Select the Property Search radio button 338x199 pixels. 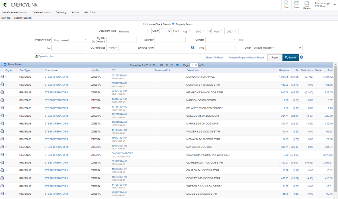pos(173,24)
